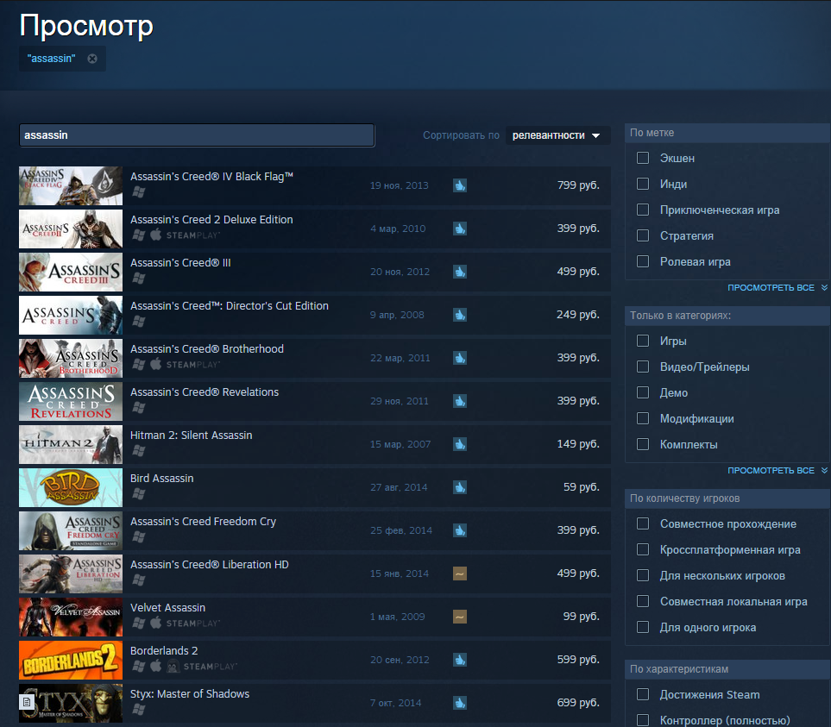Click the review icon on Assassin's Creed Brotherhood row
Screen dimensions: 831x727
coord(459,358)
